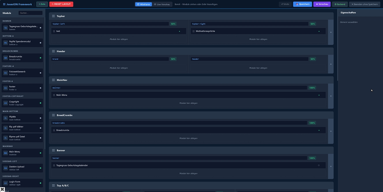Click grip icon on canvas Tagesgruss Geburtstagskalender
This screenshot has height=192, width=383.
point(54,165)
